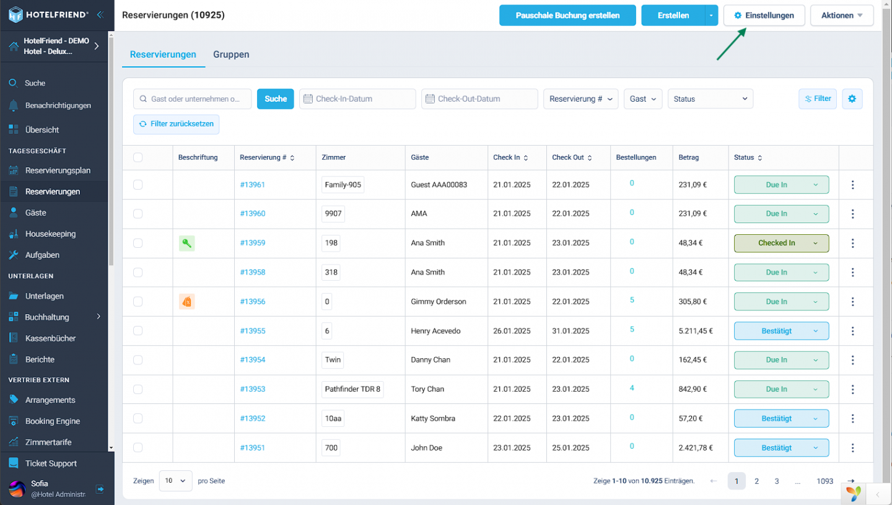Sort by Reservierung # column header

click(x=267, y=157)
